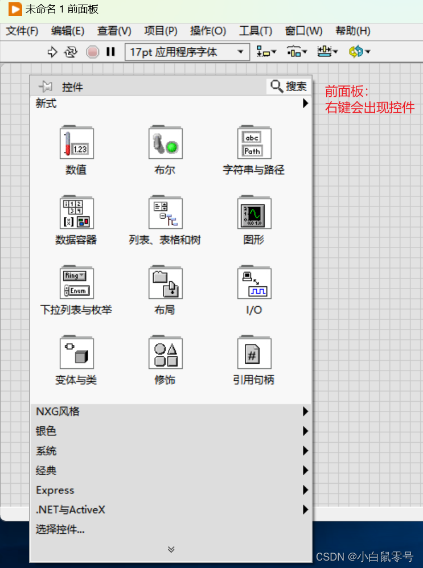Open the 下拉列表与枚举 Ring/Enum palette
Viewport: 423px width, 568px height.
pyautogui.click(x=76, y=282)
